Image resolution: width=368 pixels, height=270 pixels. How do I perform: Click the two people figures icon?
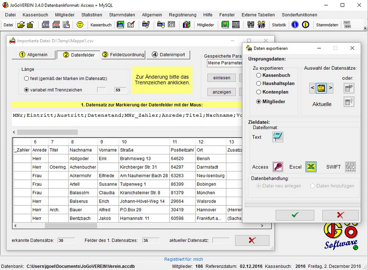point(261,25)
